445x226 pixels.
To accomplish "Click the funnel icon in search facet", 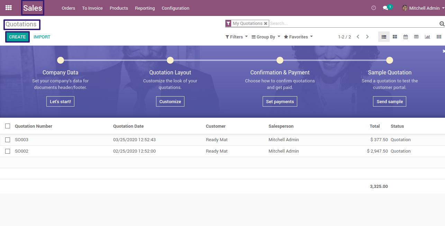I will tap(228, 23).
